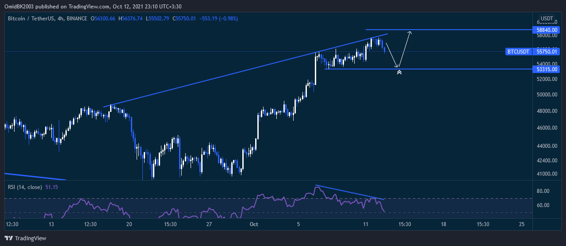Click the double-chevron marker at support level
Screen dimensions: 566x246
coord(399,71)
